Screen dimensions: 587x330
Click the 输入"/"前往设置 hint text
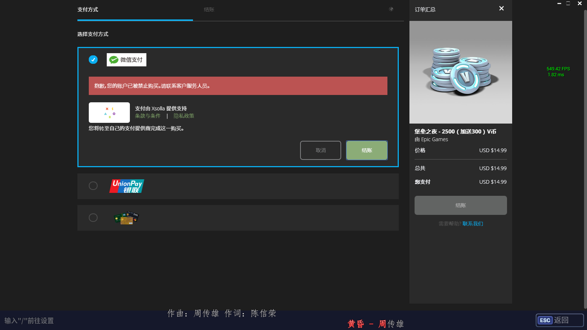tap(29, 321)
